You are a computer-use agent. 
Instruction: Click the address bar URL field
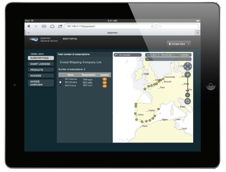click(110, 26)
